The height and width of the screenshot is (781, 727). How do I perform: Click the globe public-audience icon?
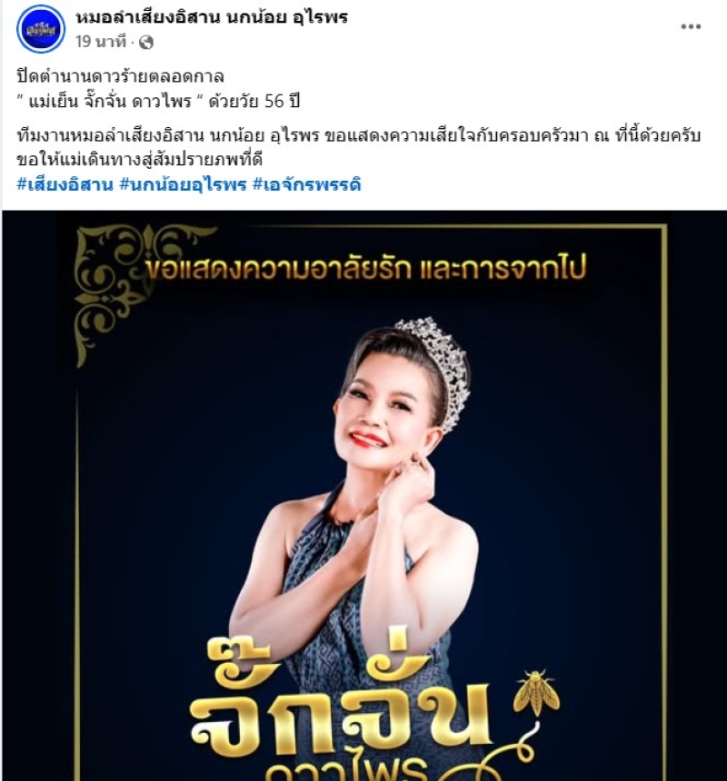(146, 43)
